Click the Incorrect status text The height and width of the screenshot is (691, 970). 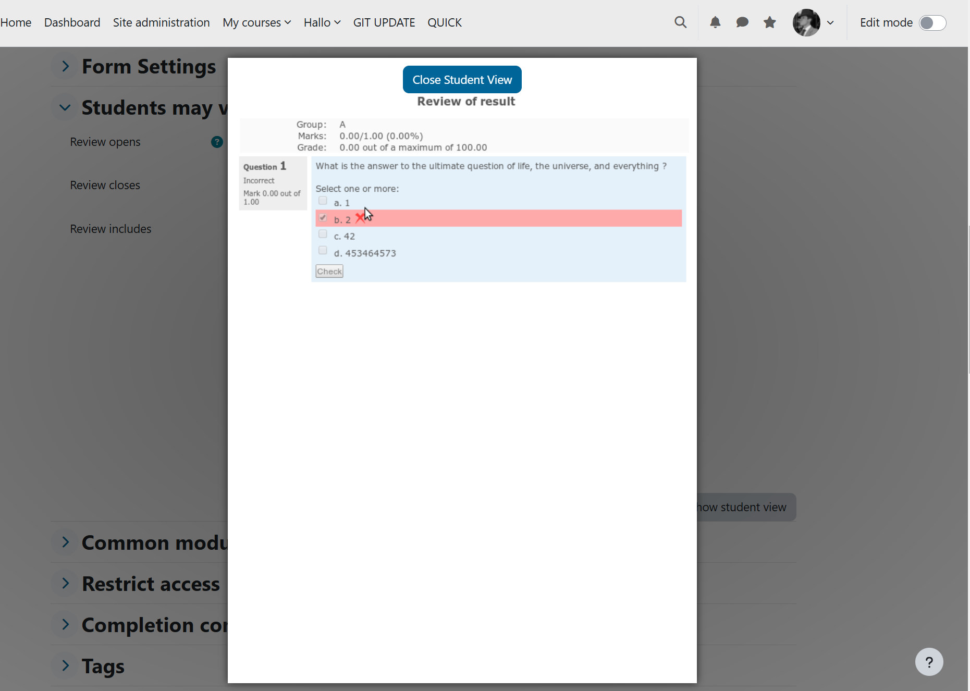(x=259, y=180)
